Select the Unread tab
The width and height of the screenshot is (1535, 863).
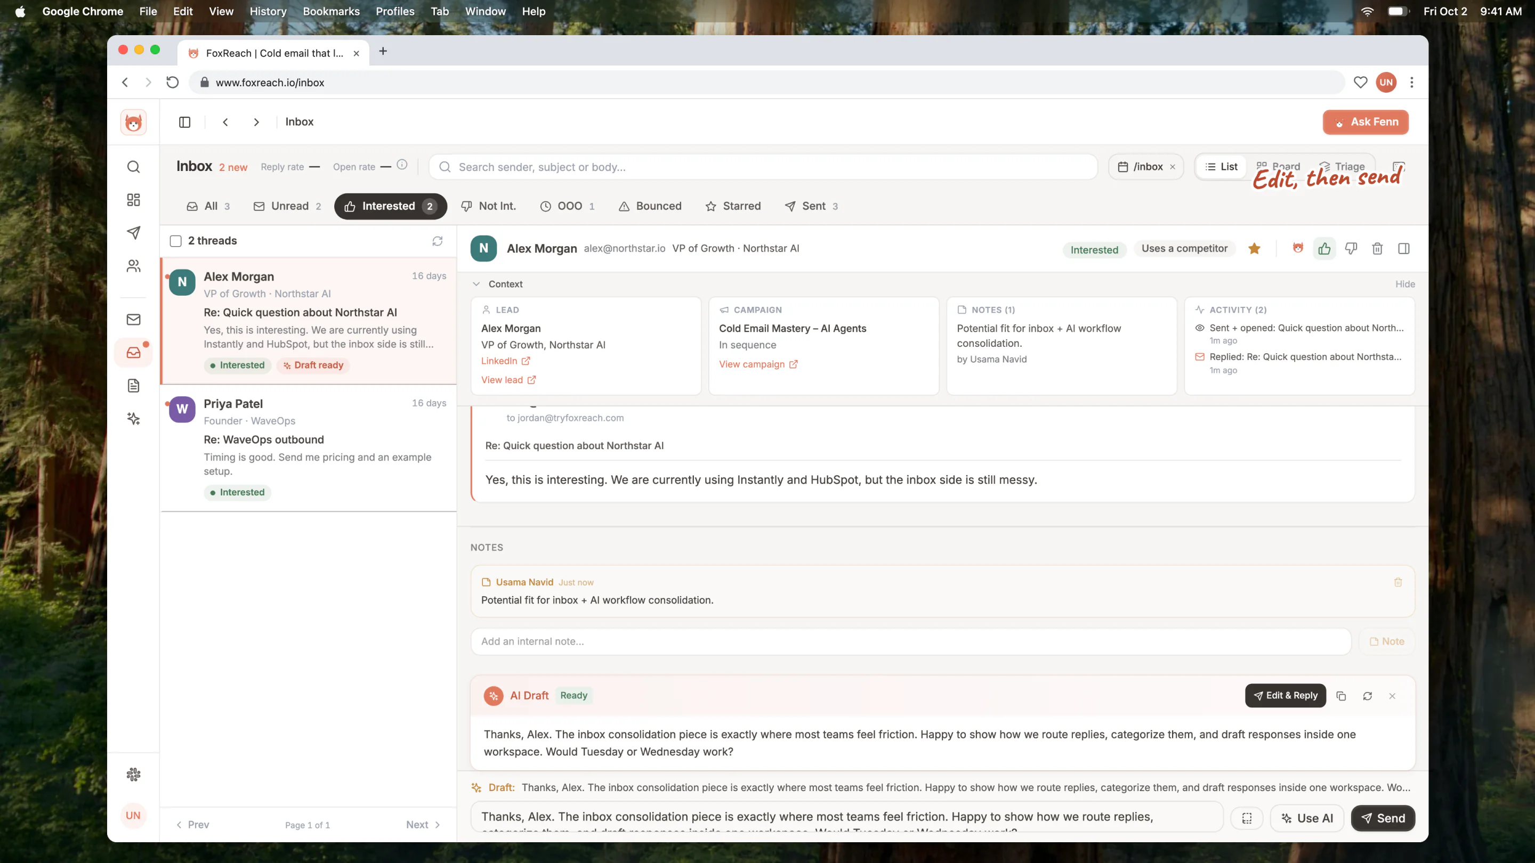288,206
